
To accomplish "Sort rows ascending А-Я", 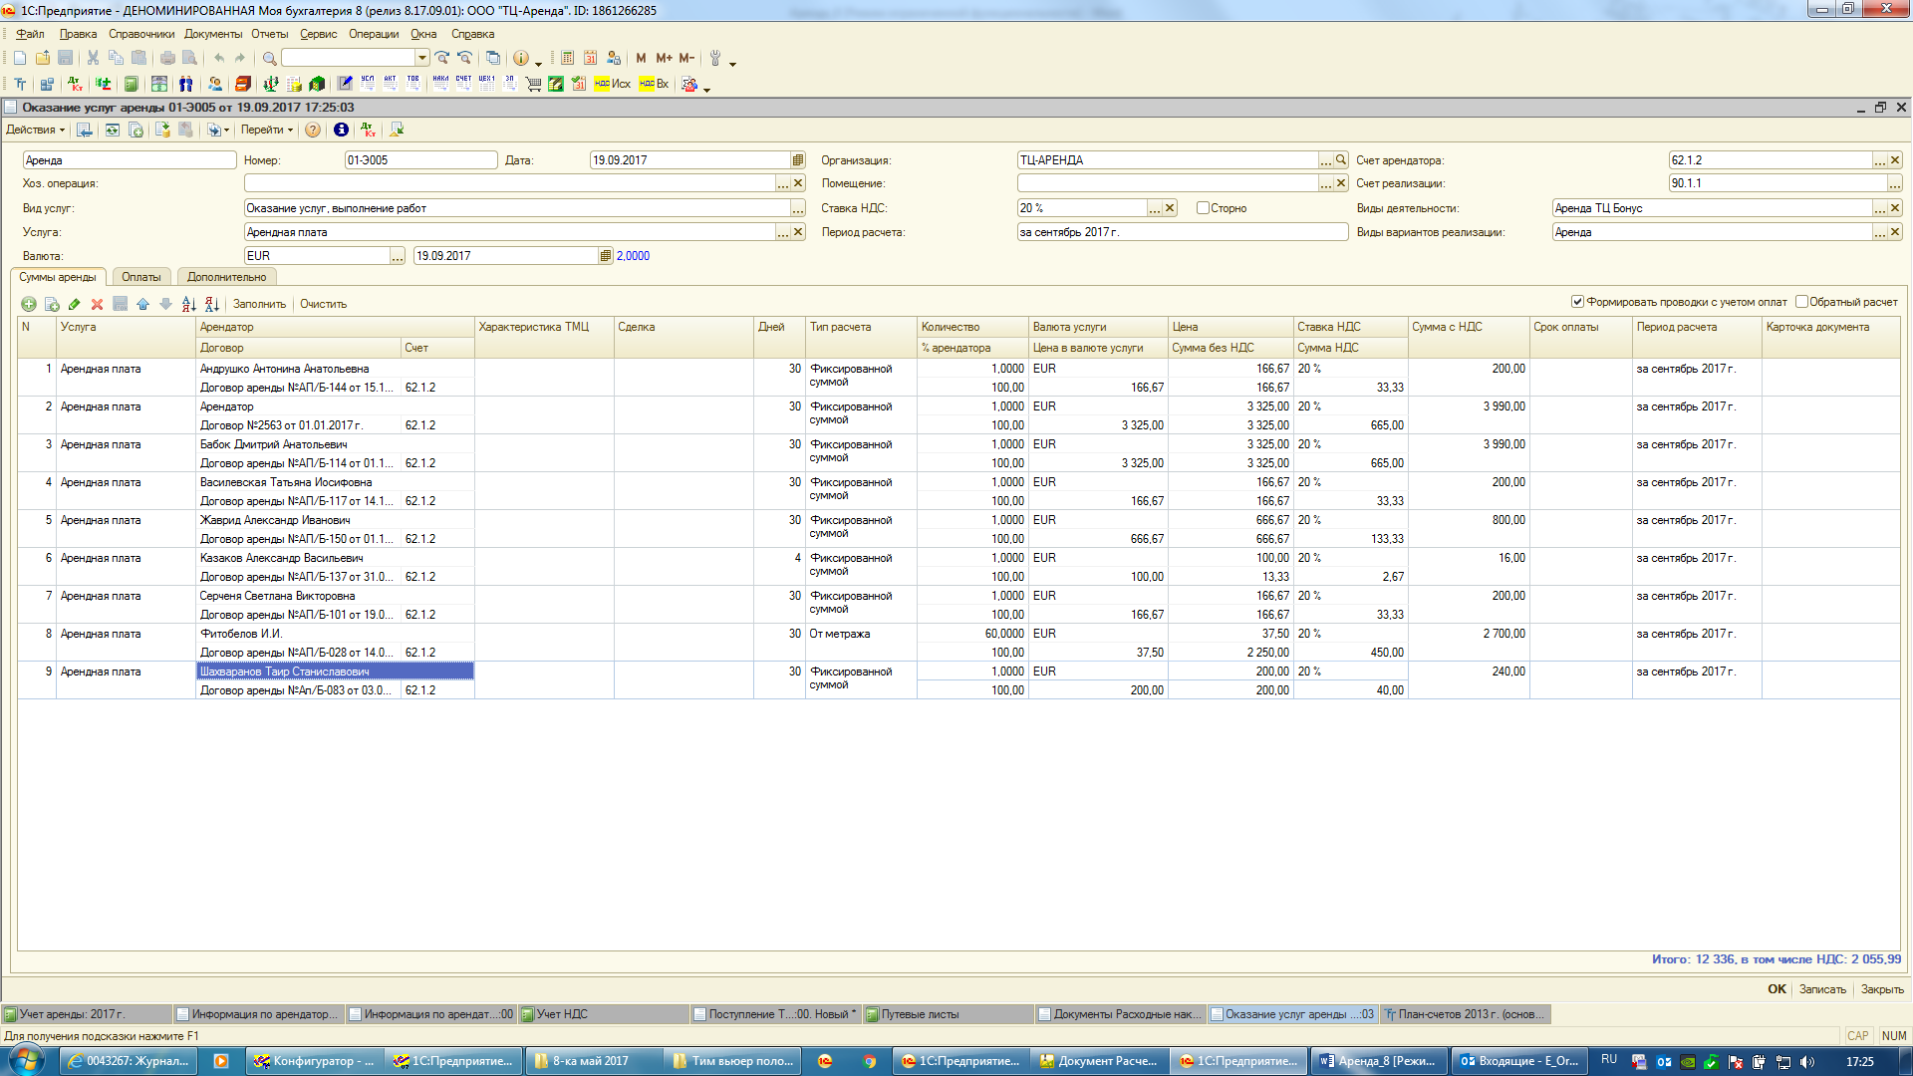I will tap(188, 304).
